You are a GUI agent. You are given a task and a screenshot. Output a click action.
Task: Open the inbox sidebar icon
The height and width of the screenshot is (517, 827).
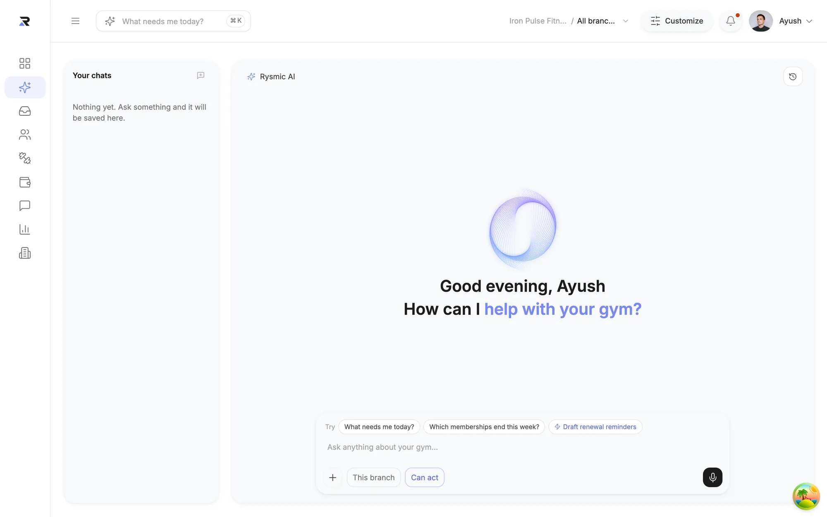[x=25, y=111]
